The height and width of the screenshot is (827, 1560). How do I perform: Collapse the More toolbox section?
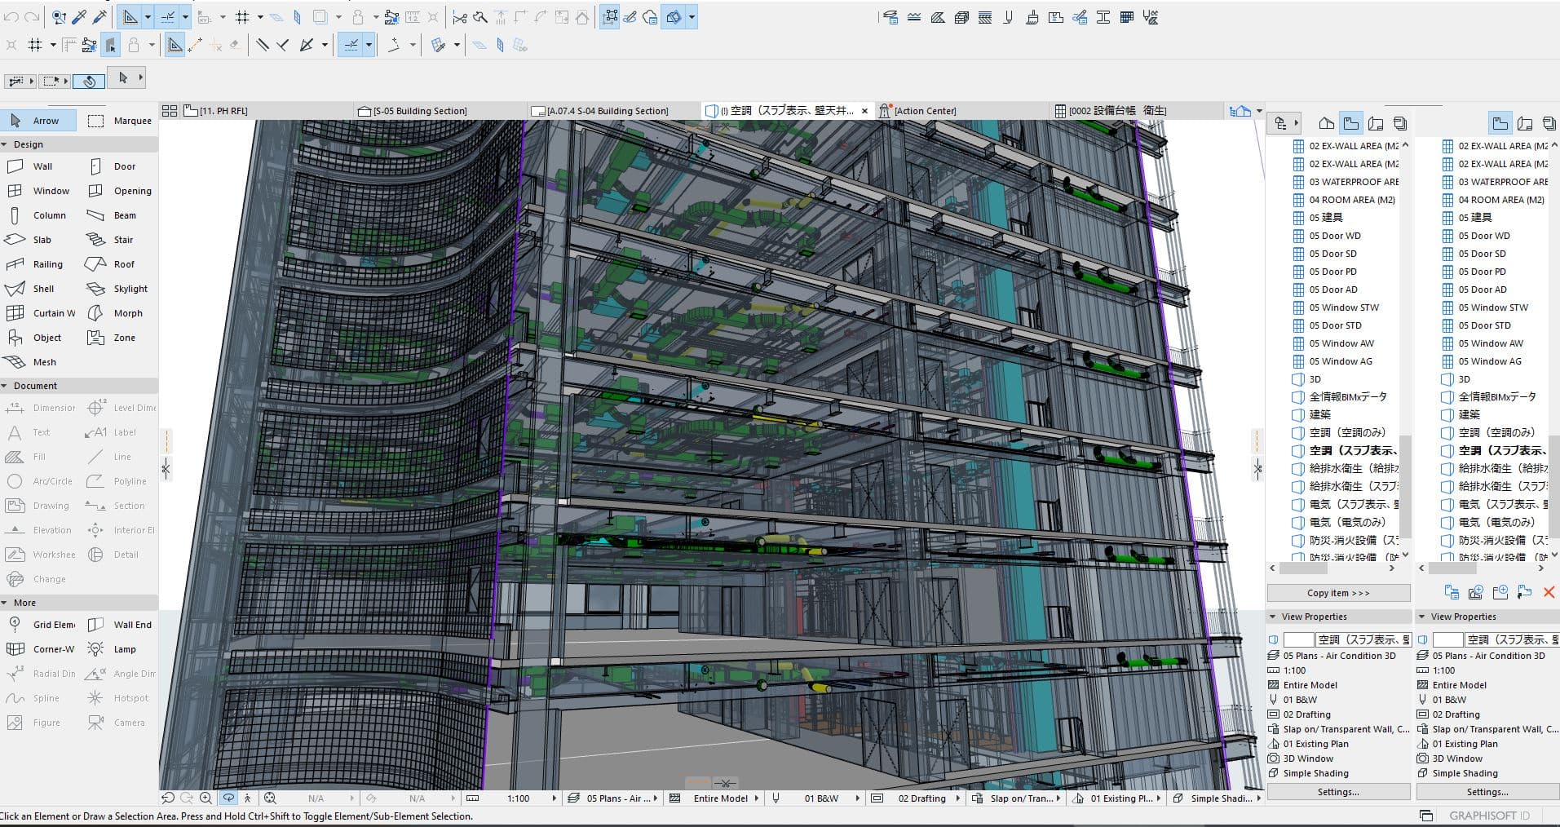point(5,603)
